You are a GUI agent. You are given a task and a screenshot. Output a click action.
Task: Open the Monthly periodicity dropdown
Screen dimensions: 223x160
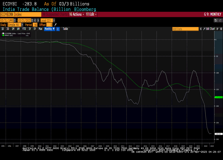49,29
